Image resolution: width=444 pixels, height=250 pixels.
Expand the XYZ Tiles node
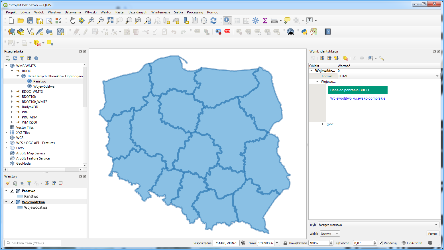point(6,132)
